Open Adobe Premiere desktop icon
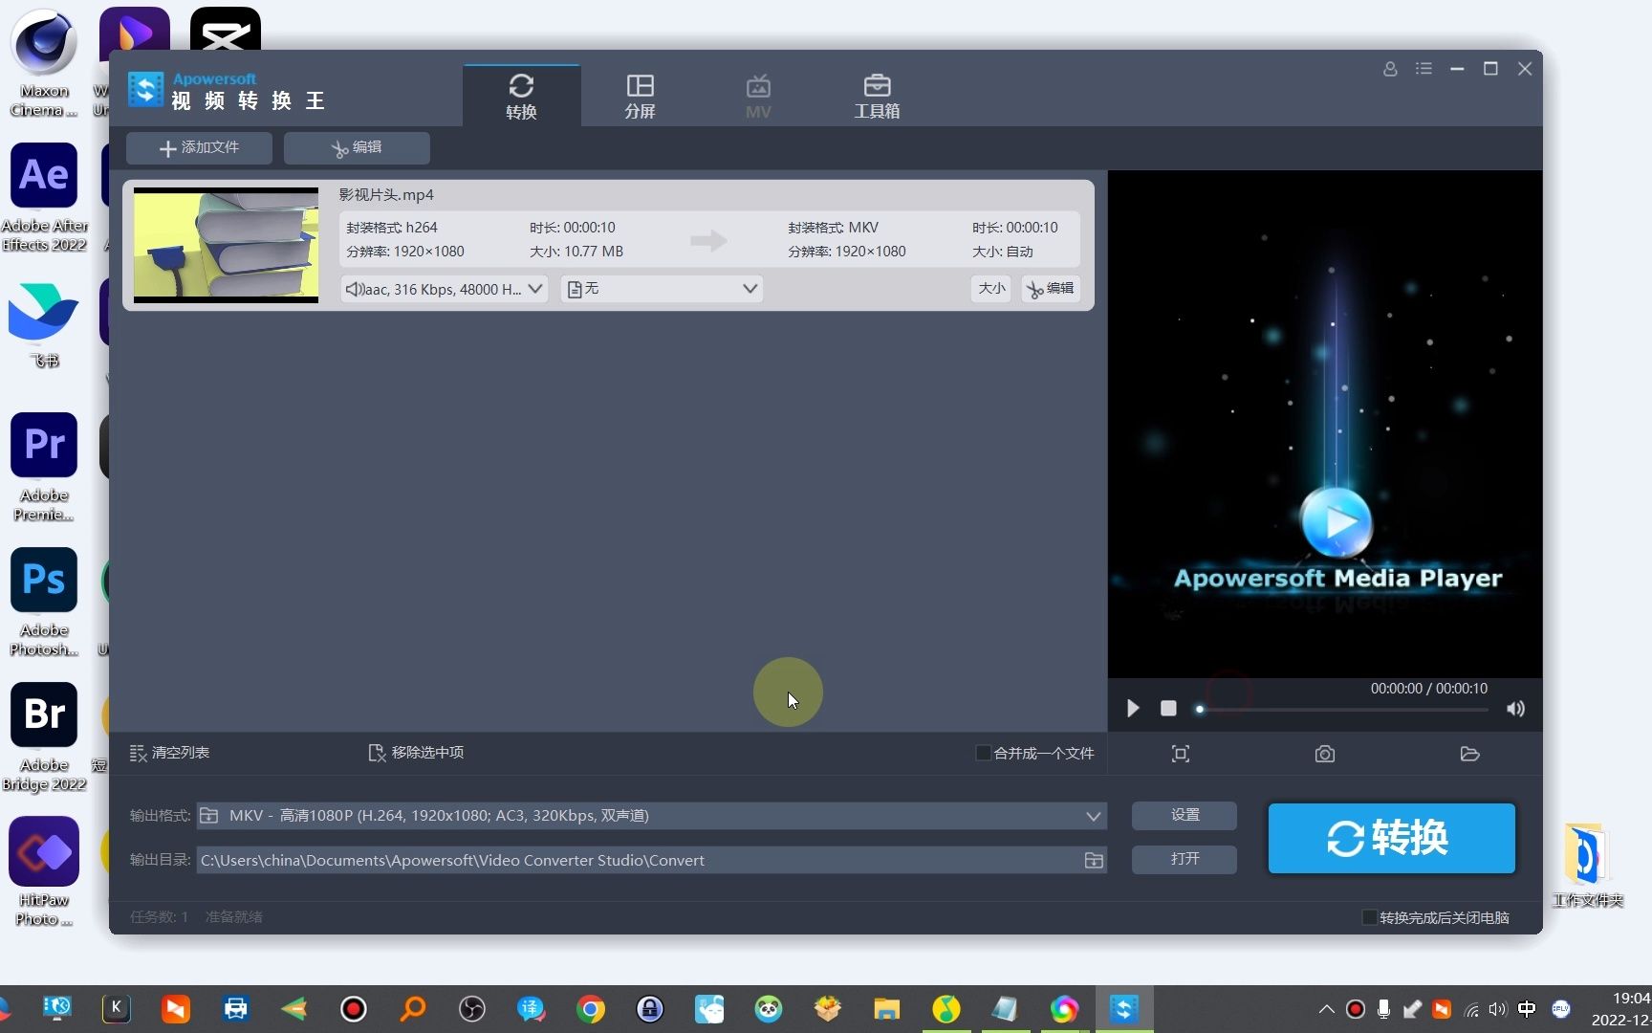 pyautogui.click(x=44, y=466)
